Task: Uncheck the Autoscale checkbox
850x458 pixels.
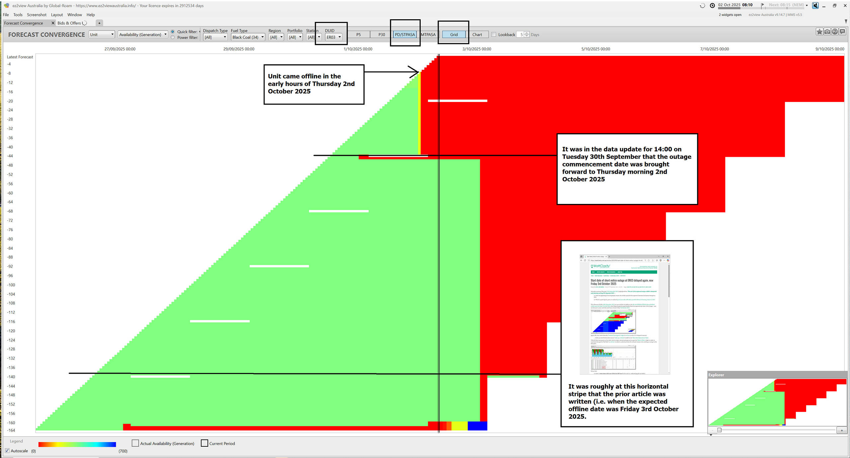Action: point(7,451)
